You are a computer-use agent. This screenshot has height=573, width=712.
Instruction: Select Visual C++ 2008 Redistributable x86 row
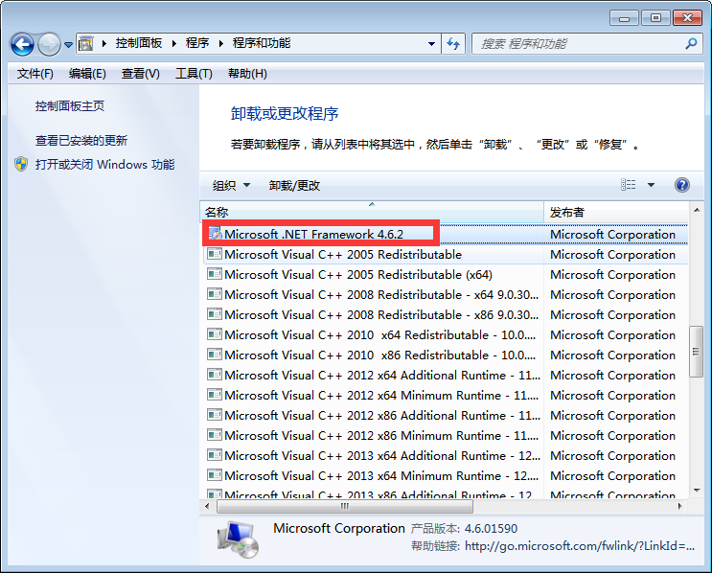coord(445,314)
